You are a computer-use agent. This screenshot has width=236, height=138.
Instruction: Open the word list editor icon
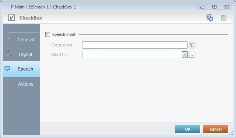pyautogui.click(x=192, y=55)
